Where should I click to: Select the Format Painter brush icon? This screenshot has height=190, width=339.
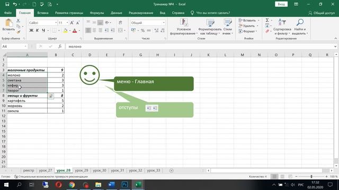[18, 32]
